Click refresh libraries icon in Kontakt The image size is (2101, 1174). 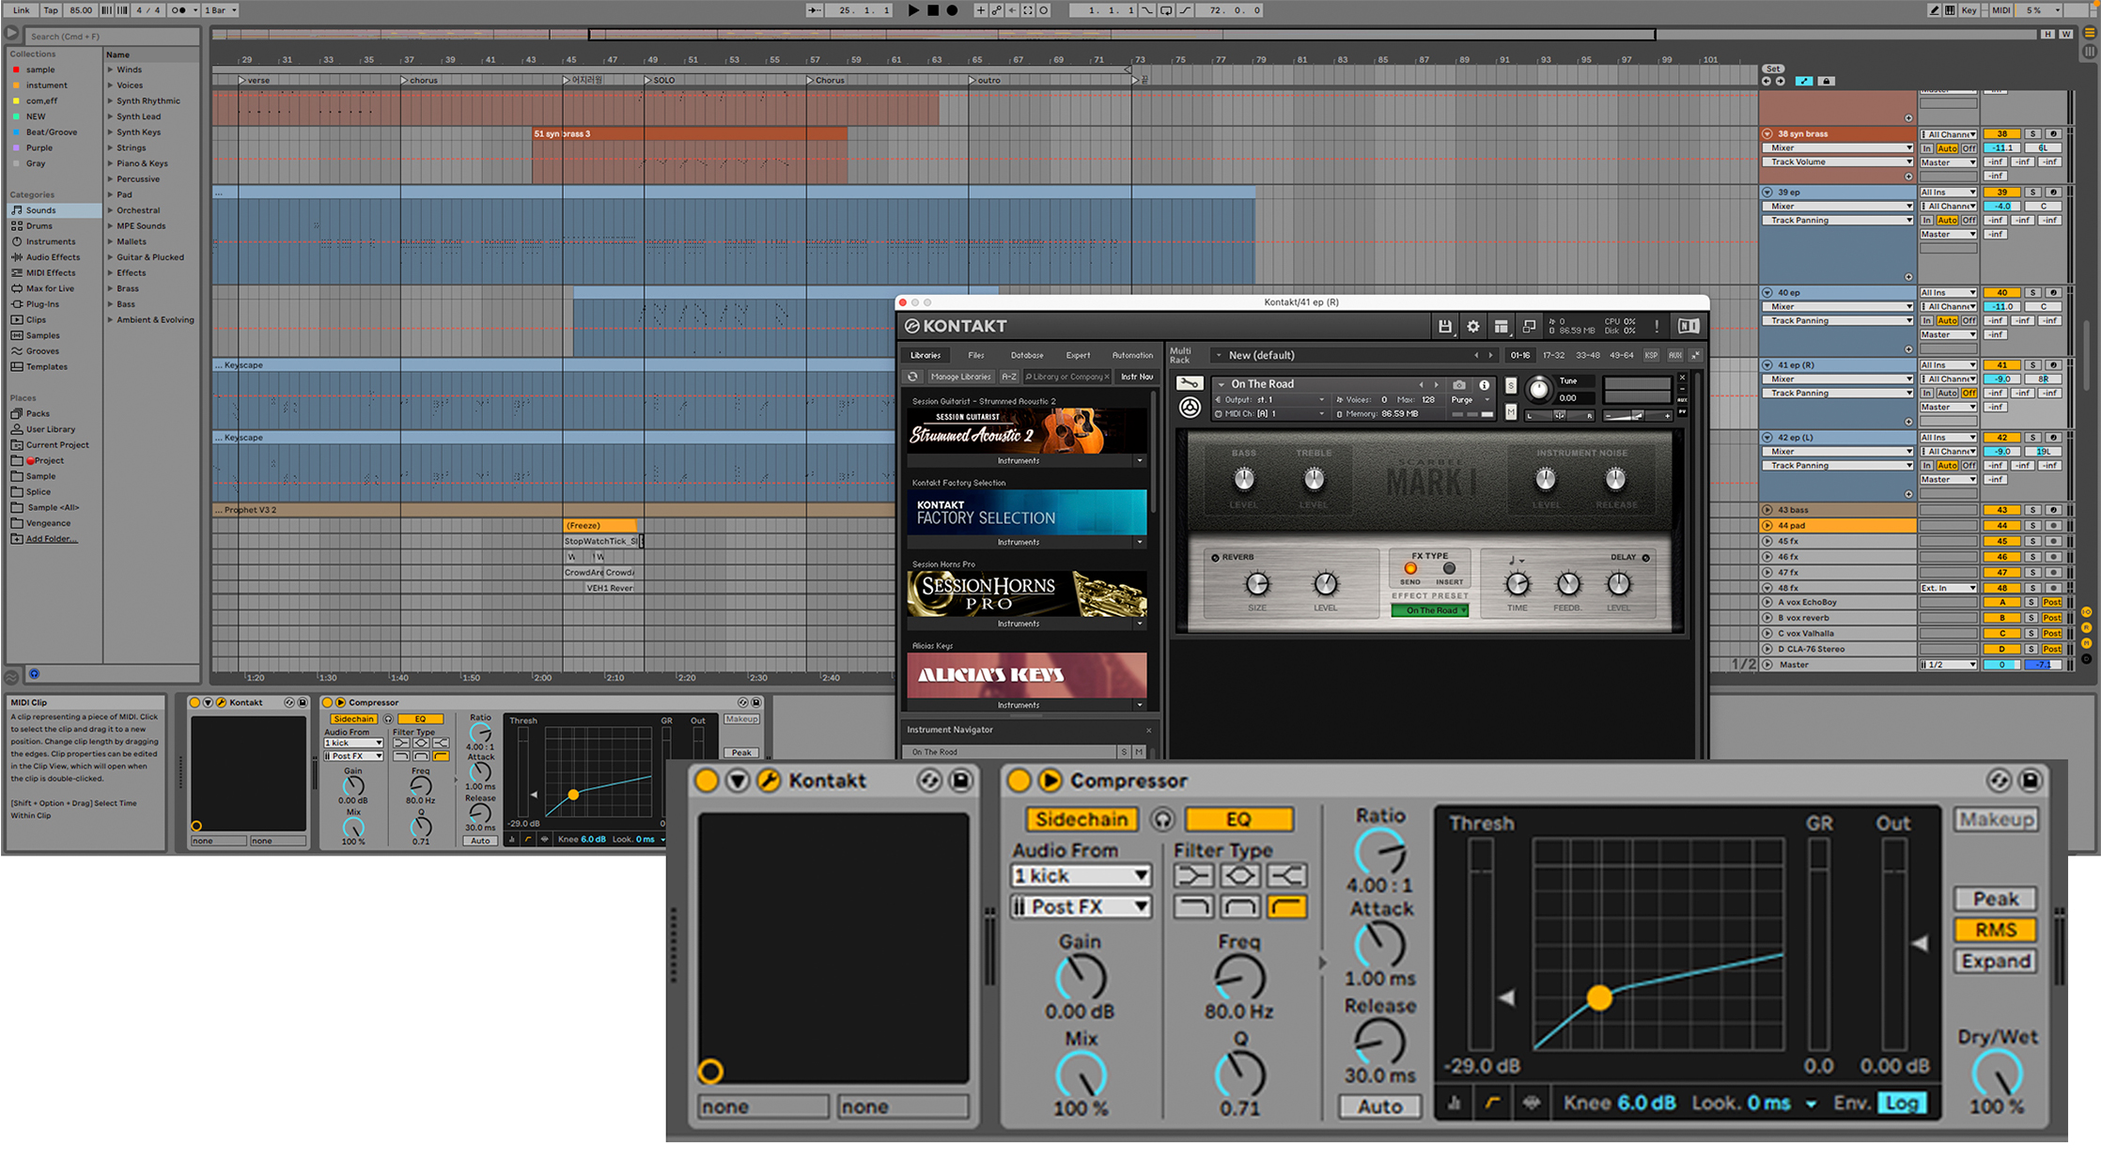click(x=912, y=377)
